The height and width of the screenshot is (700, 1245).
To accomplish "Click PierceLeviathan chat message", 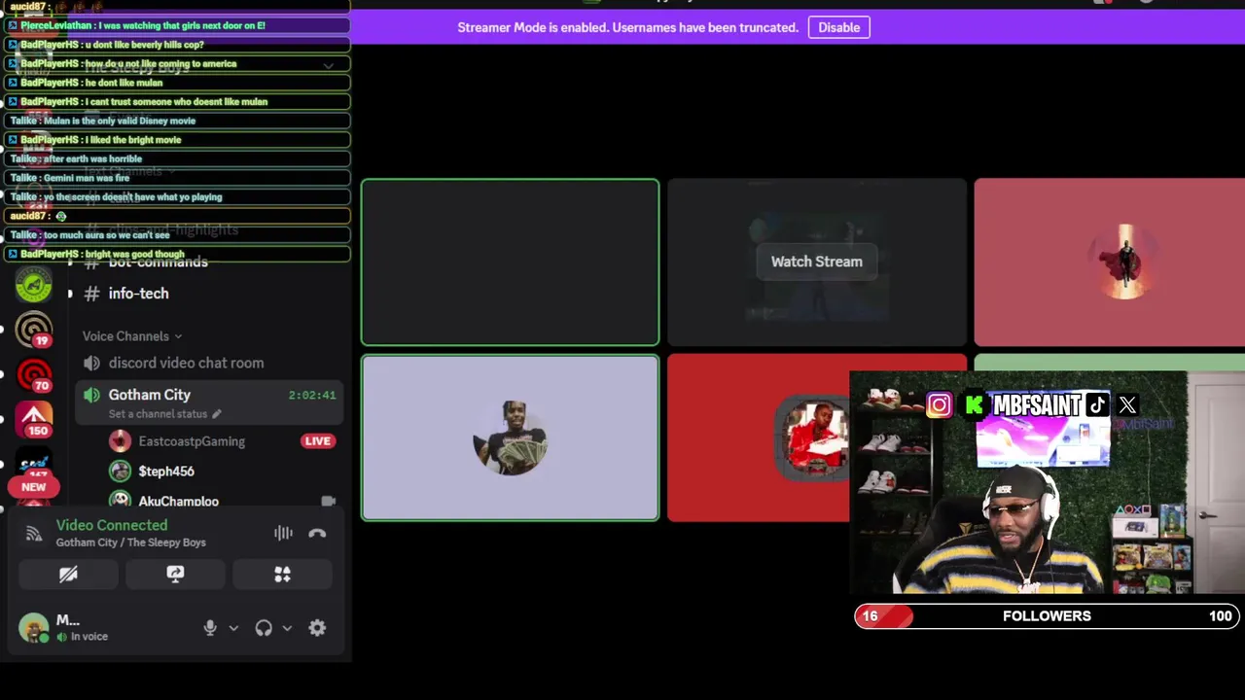I will click(176, 25).
